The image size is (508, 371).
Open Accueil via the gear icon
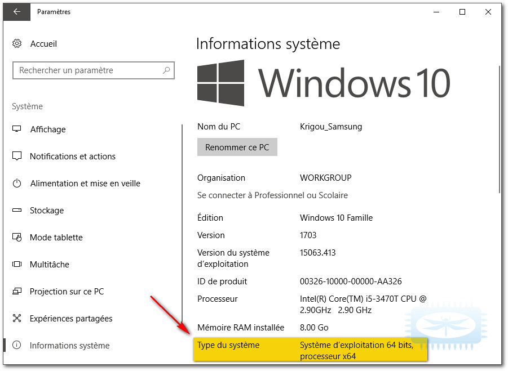pos(17,44)
